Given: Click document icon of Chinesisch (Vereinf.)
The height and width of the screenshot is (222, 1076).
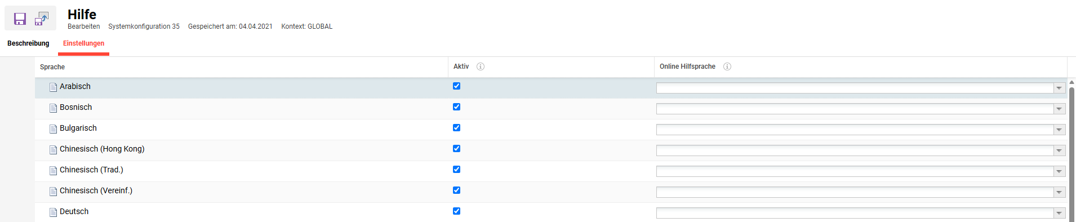Looking at the screenshot, I should [x=53, y=191].
